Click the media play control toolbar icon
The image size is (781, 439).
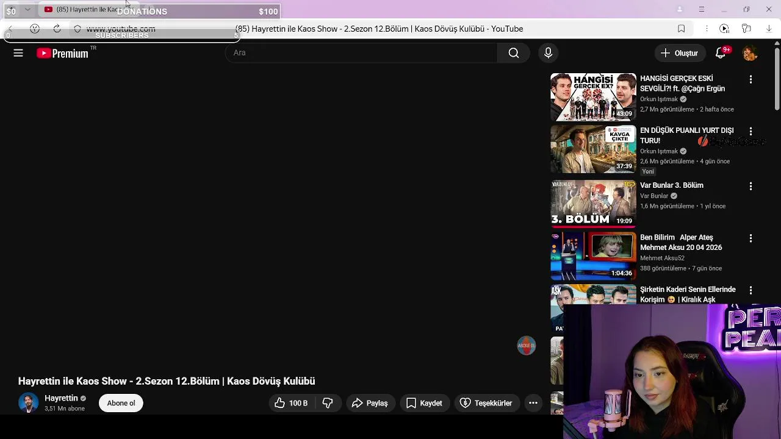pyautogui.click(x=724, y=29)
